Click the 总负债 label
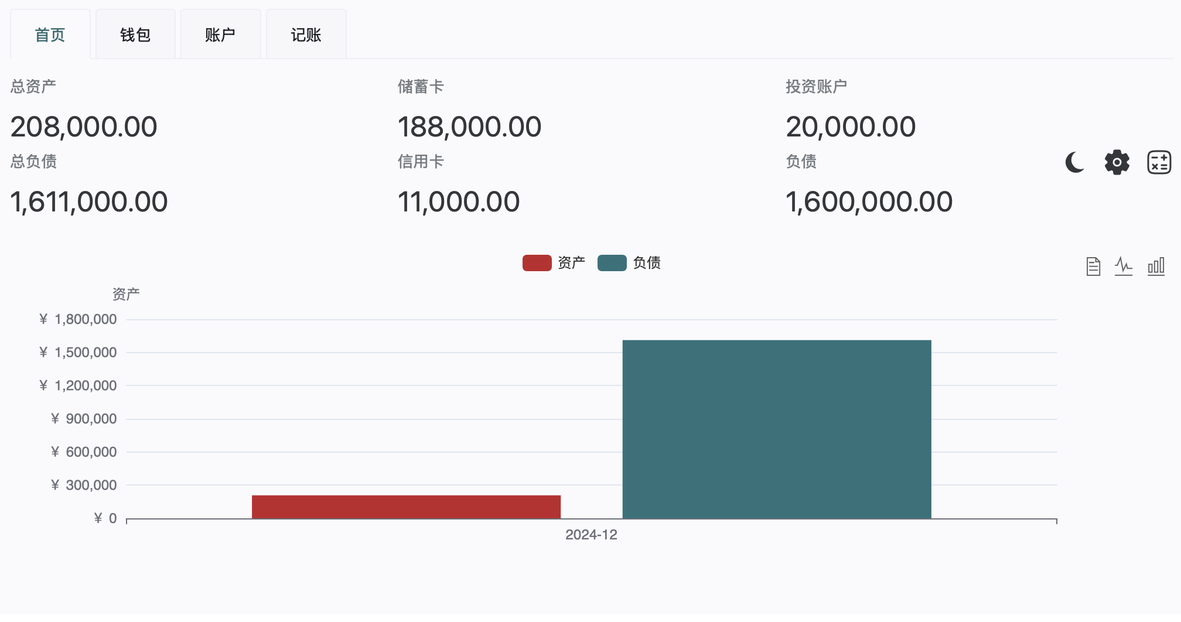Screen dimensions: 1181x622 tap(33, 162)
